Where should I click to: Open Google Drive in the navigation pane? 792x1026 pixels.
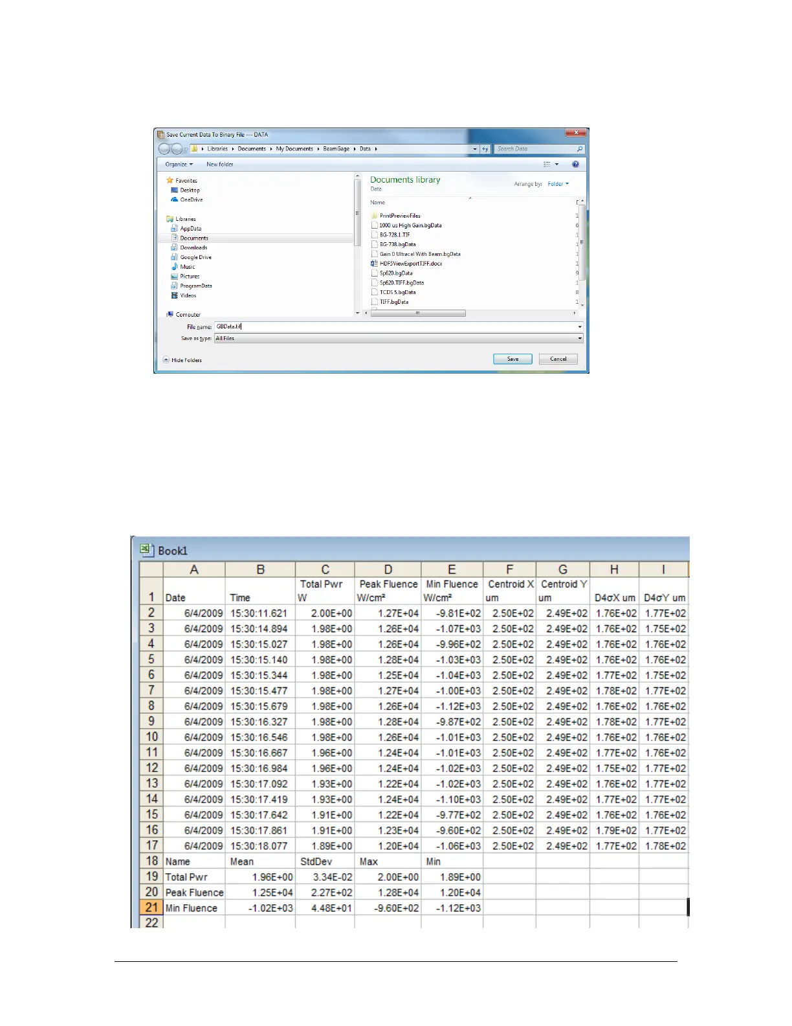click(195, 257)
